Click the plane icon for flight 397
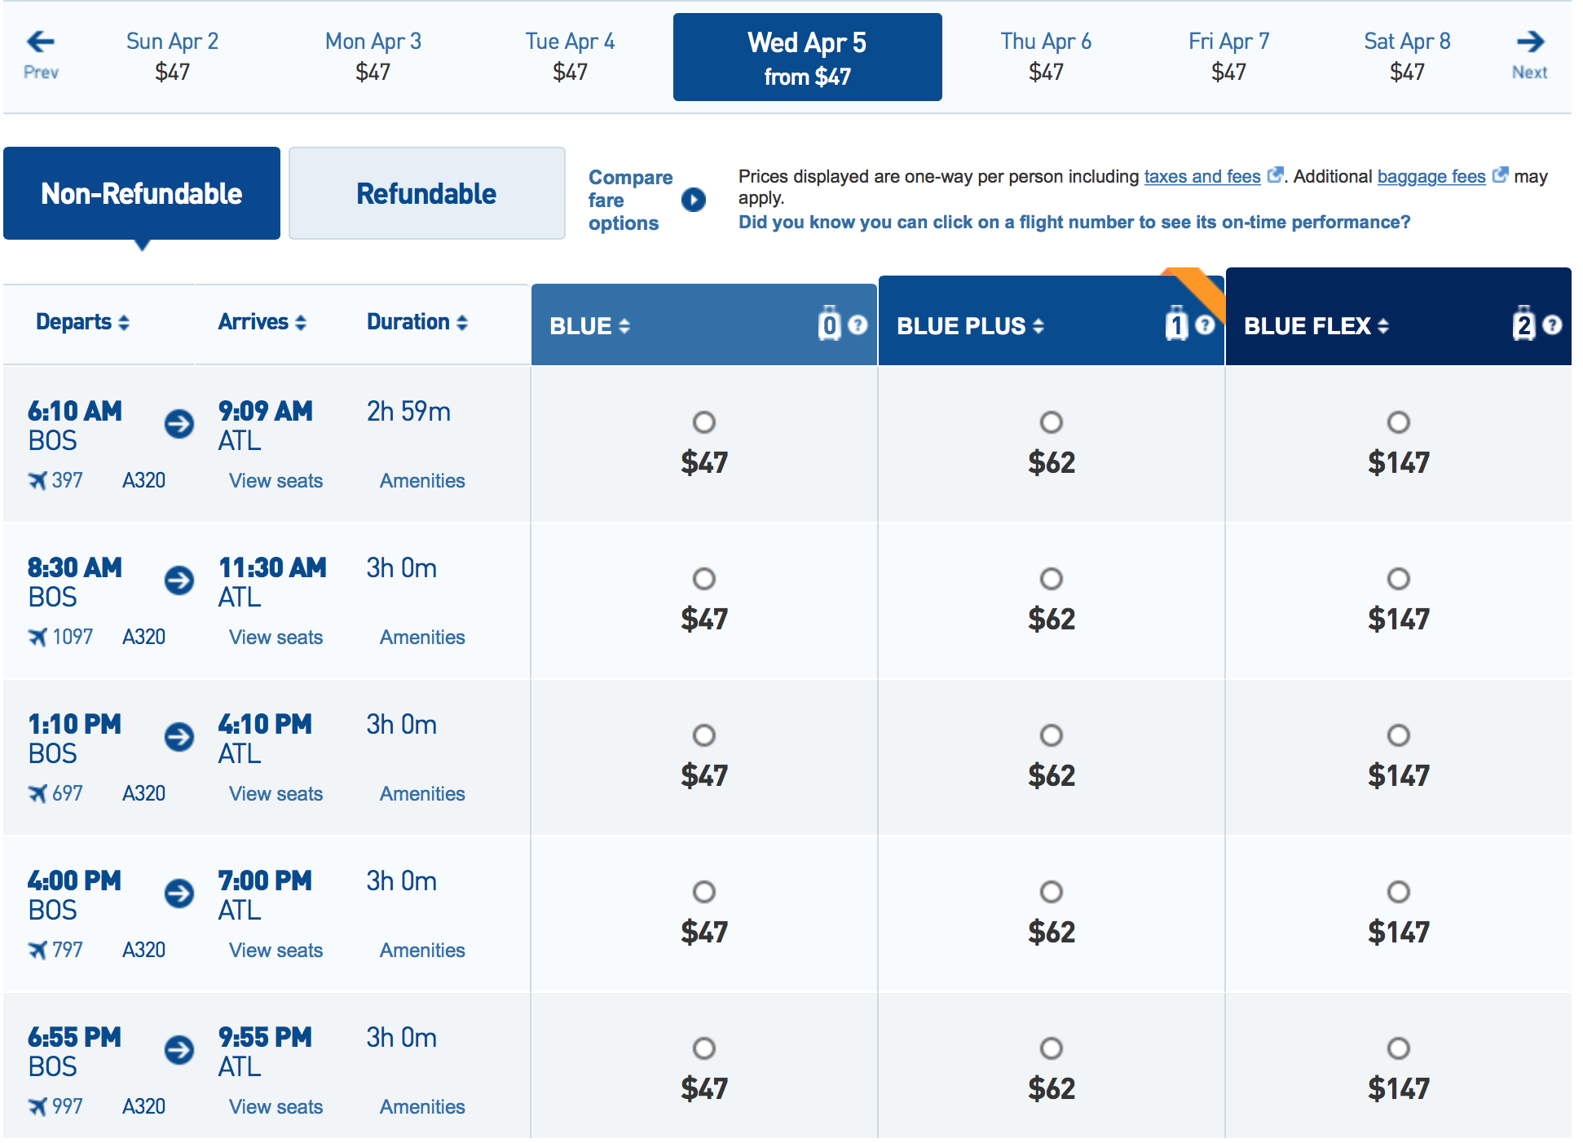 (37, 481)
